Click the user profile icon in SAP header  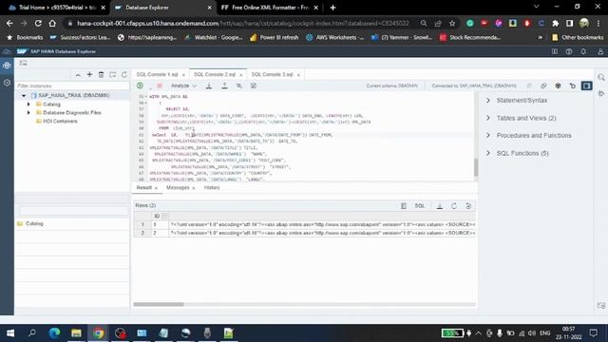600,51
